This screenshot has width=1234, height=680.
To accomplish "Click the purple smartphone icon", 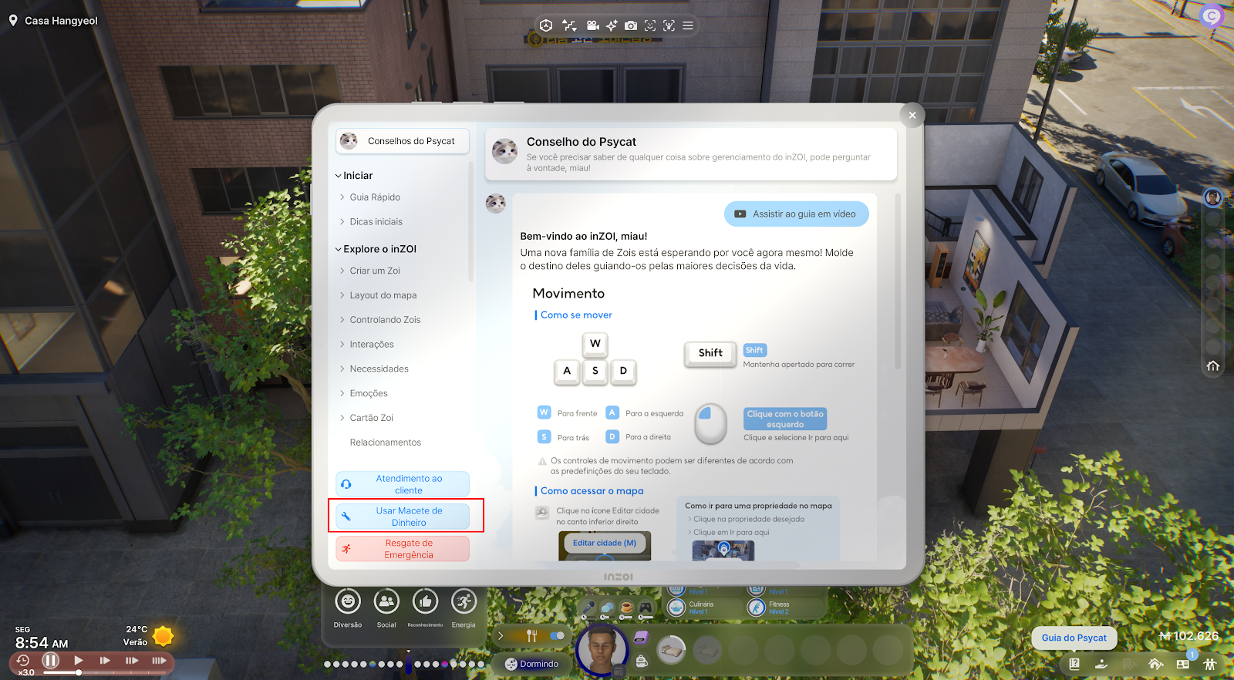I will coord(641,637).
